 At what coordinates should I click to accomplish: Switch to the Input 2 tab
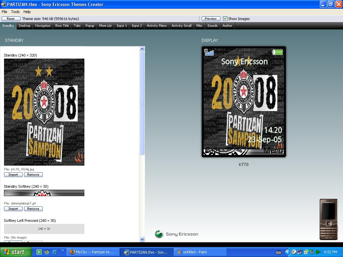click(137, 26)
